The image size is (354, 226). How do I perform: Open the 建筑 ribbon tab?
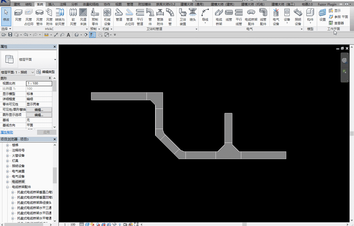click(17, 4)
